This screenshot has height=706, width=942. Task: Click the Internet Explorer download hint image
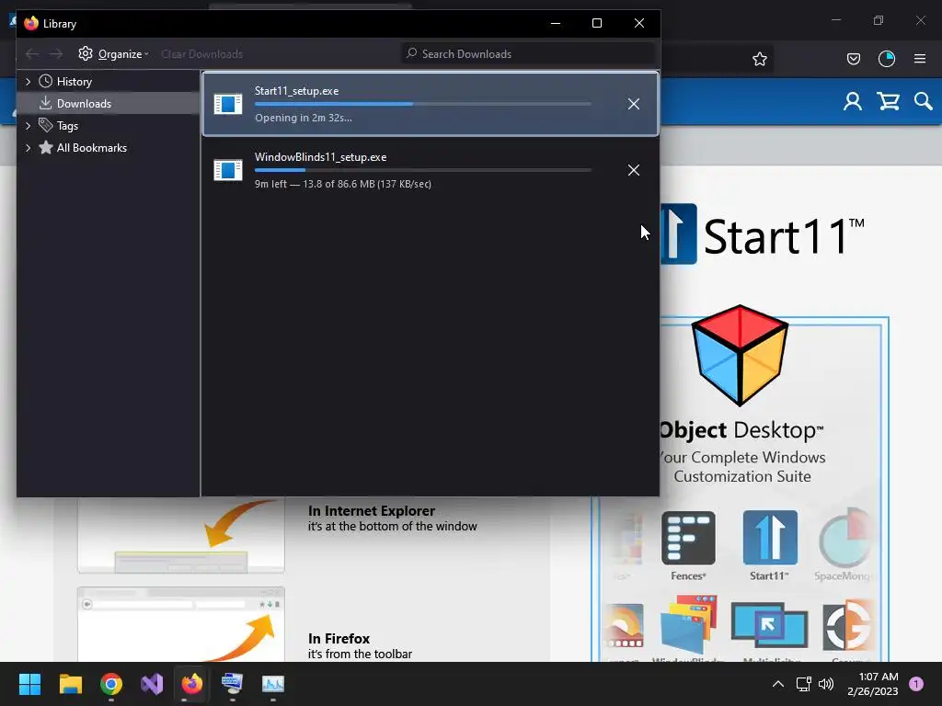click(x=181, y=536)
